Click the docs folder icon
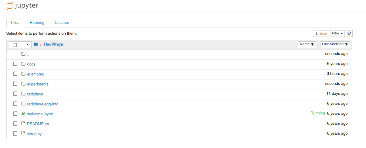This screenshot has height=148, width=366. click(x=23, y=64)
